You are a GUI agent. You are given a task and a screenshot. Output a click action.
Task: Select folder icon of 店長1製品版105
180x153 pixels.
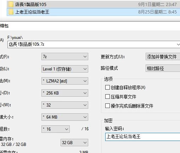coord(11,4)
